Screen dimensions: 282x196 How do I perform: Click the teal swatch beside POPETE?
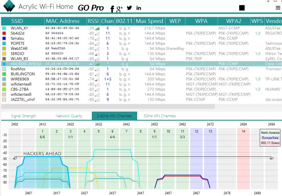click(x=4, y=43)
